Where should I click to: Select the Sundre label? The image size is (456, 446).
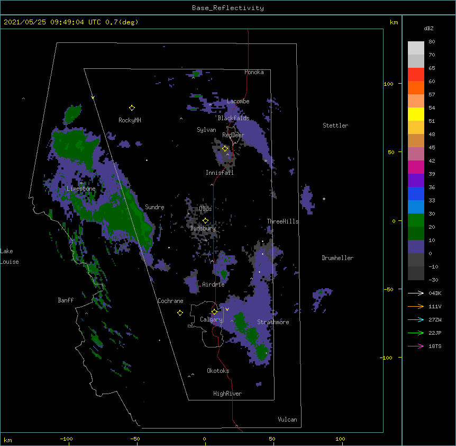coord(154,207)
